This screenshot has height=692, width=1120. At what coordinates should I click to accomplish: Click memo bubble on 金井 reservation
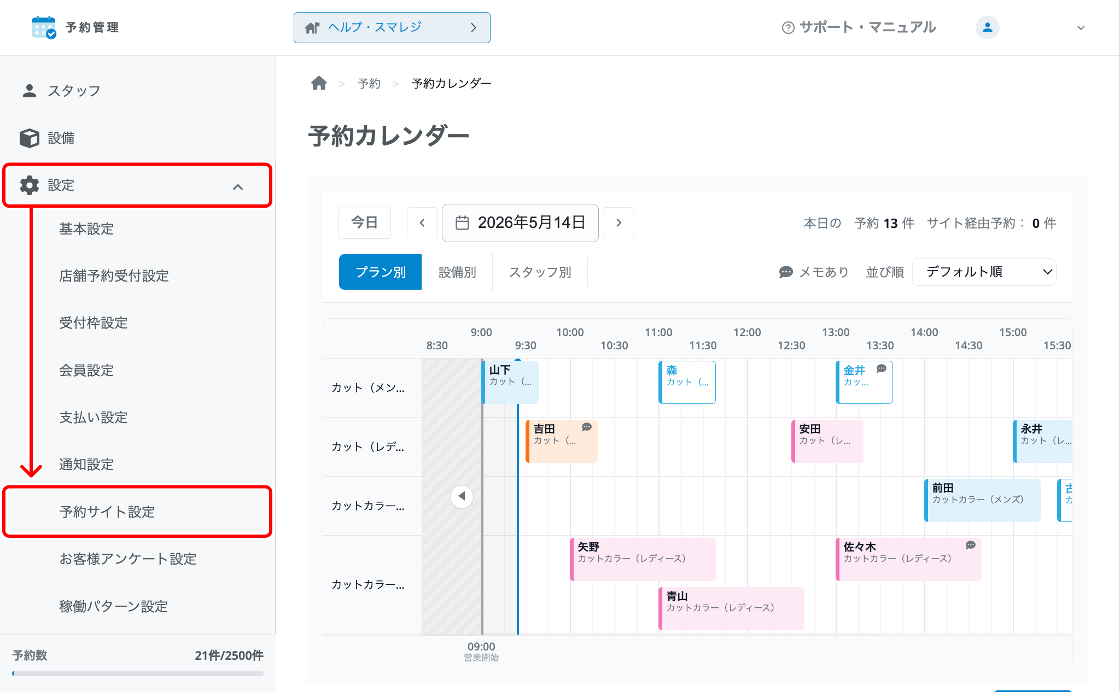coord(881,368)
